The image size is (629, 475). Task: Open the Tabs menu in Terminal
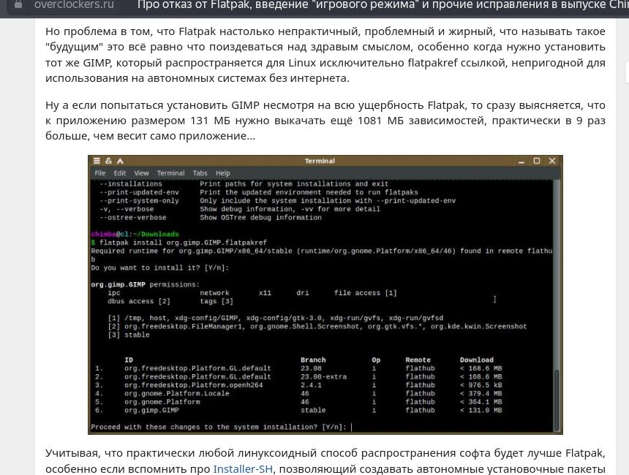(x=200, y=173)
